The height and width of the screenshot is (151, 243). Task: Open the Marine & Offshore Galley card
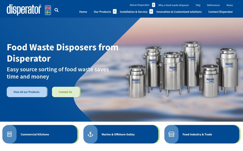coord(122,134)
